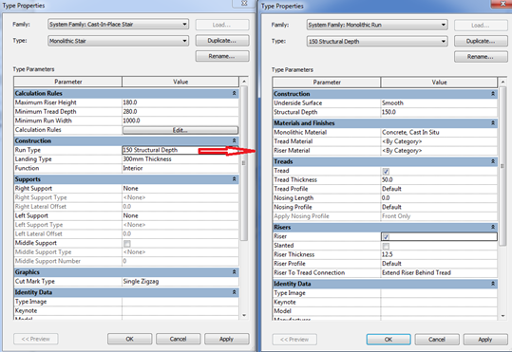Click scroll-up arrow in stair dialog parameter list
Viewport: 512px width, 352px height.
tap(244, 82)
